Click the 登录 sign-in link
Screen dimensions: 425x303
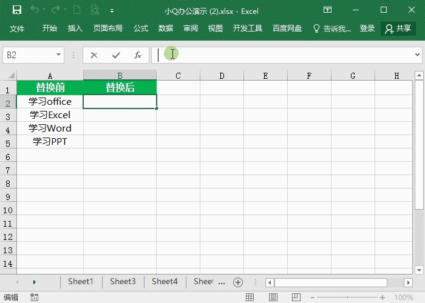pyautogui.click(x=367, y=28)
